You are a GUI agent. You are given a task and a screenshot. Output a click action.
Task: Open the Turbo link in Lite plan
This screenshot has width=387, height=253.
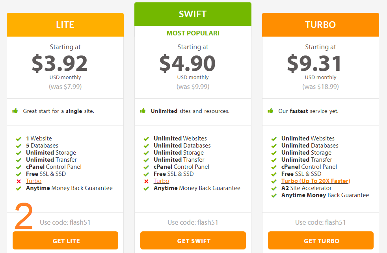(33, 181)
